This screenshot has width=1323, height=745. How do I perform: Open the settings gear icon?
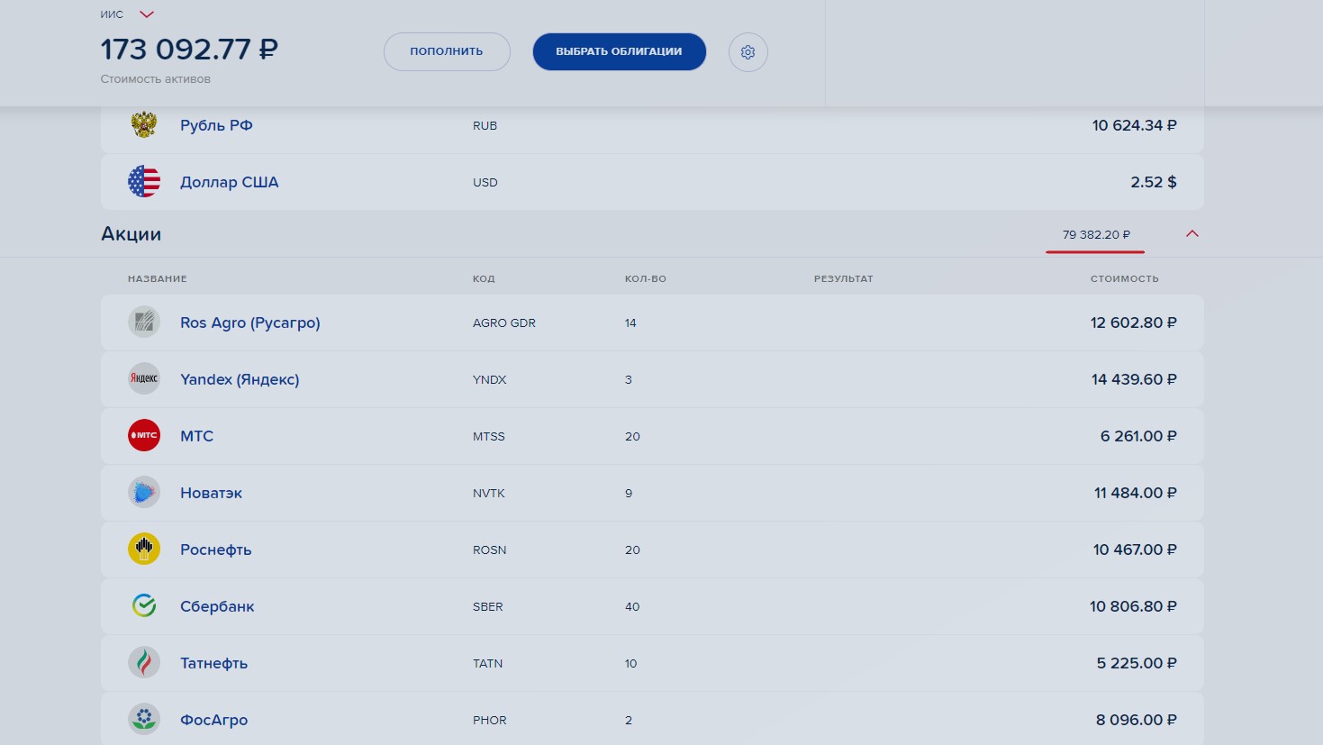point(748,52)
